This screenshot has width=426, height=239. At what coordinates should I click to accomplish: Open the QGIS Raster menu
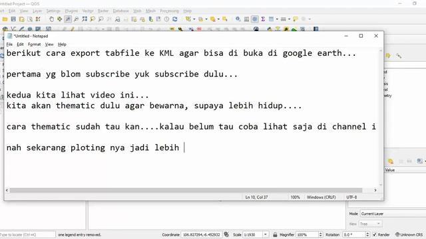pos(103,11)
